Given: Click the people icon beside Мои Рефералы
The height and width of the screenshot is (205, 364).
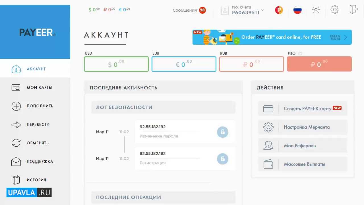Looking at the screenshot, I should [x=268, y=146].
